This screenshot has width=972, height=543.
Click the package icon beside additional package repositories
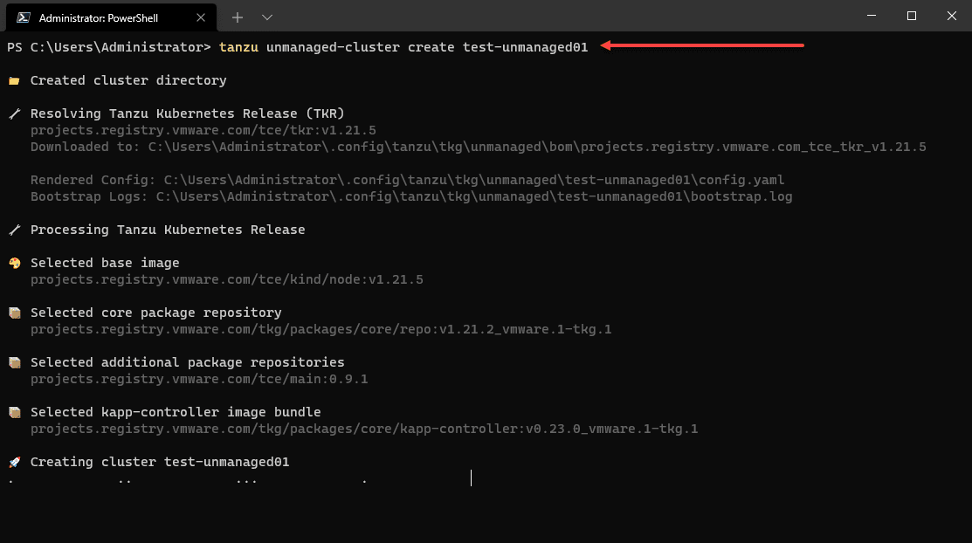point(13,362)
